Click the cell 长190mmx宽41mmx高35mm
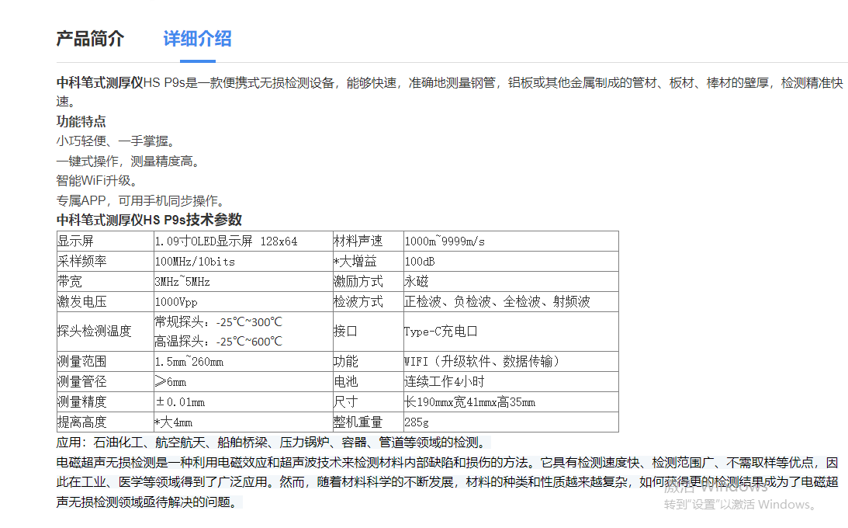 [x=511, y=402]
